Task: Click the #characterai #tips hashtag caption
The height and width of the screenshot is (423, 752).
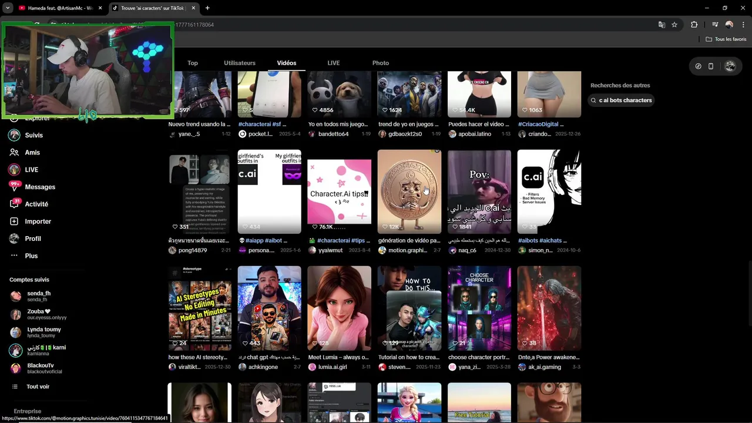Action: pyautogui.click(x=341, y=240)
